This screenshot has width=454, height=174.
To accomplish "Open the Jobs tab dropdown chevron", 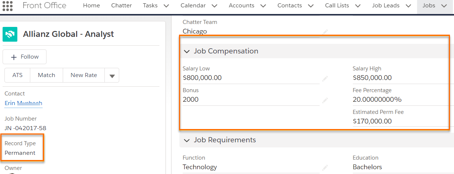I will coord(444,6).
